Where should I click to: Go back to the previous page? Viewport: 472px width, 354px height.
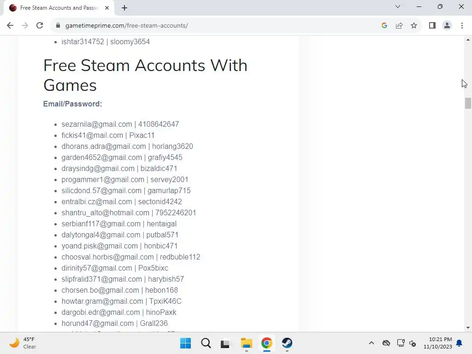pos(10,26)
